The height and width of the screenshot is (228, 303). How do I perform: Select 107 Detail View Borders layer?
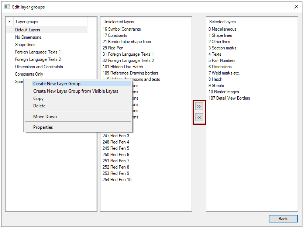point(229,98)
